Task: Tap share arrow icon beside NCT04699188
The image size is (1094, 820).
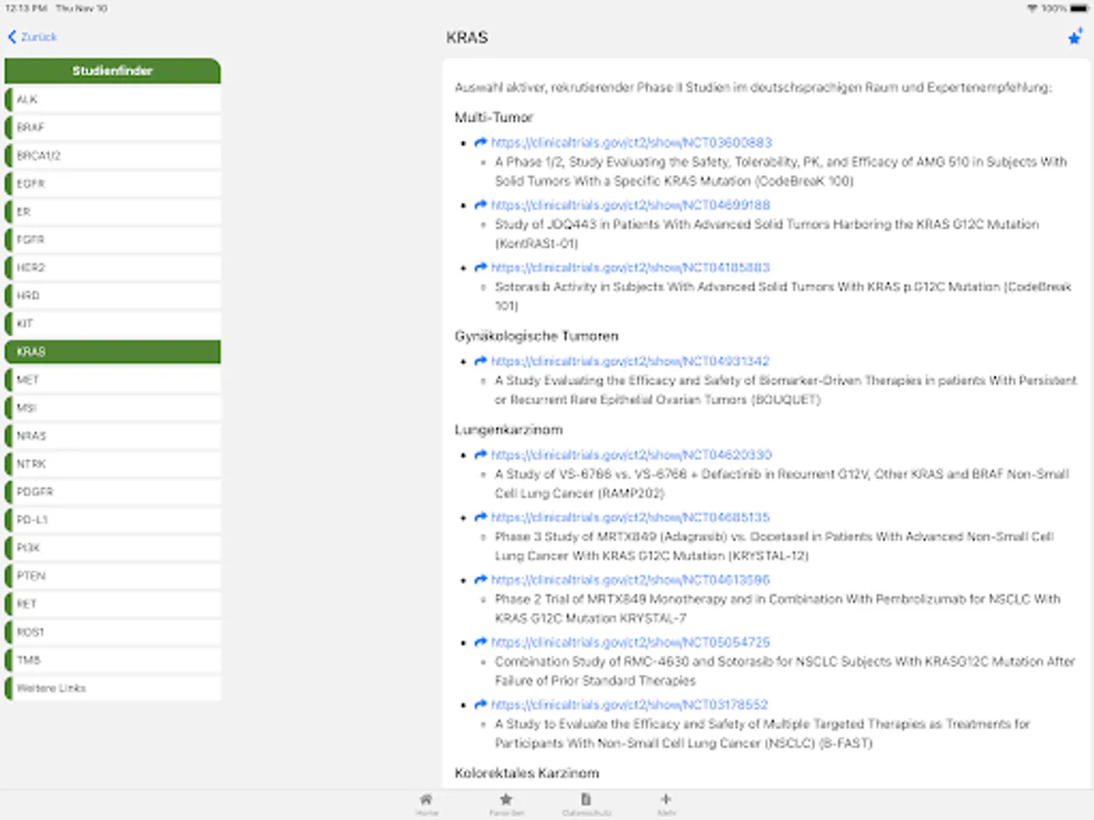Action: point(480,206)
